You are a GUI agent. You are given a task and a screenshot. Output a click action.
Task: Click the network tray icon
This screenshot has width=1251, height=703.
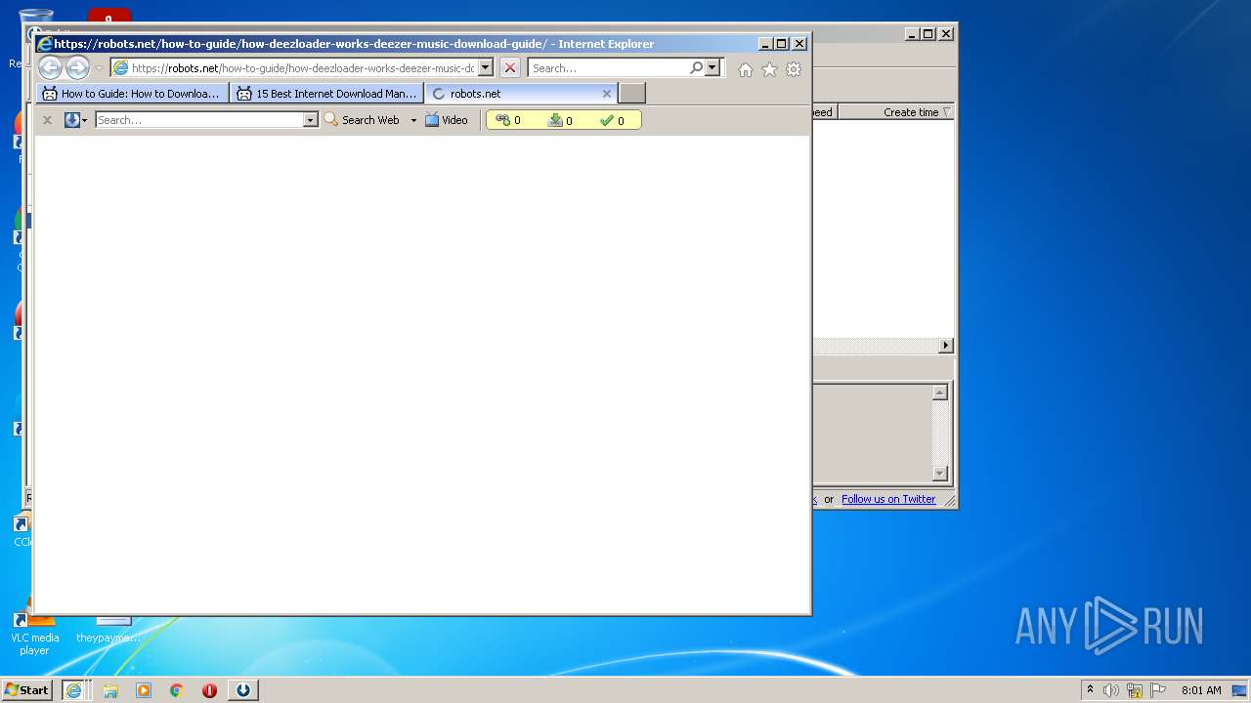(1135, 690)
